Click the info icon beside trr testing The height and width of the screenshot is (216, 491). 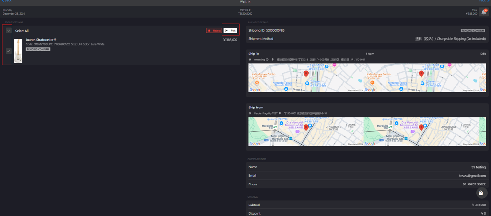pos(267,59)
